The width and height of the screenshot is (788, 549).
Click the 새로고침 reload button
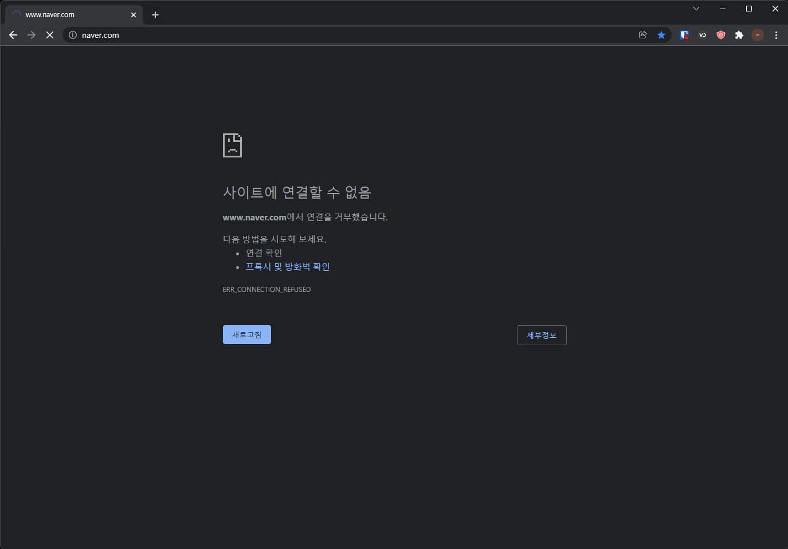246,334
